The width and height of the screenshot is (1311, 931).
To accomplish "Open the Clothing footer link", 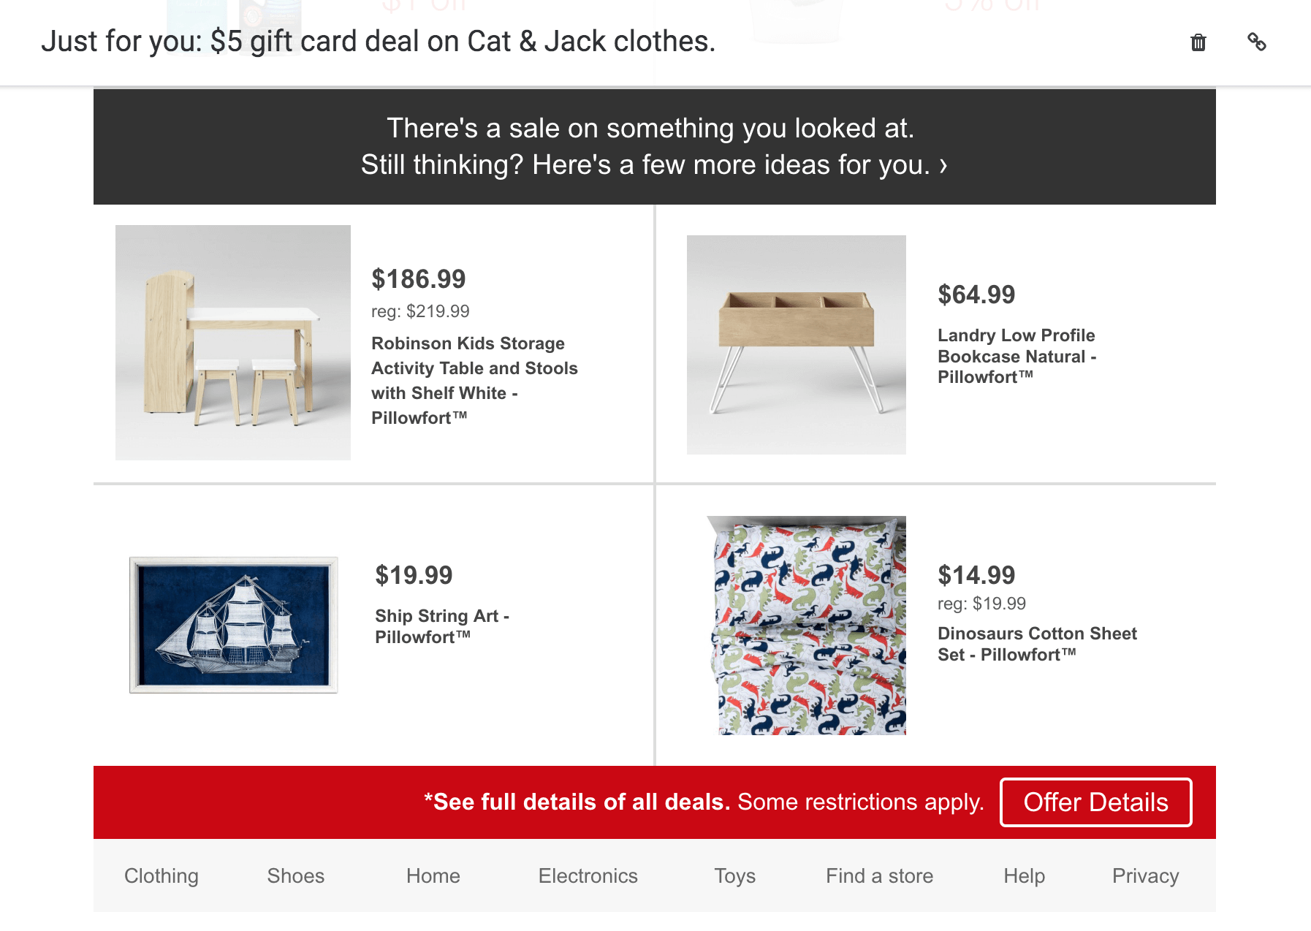I will click(x=161, y=875).
